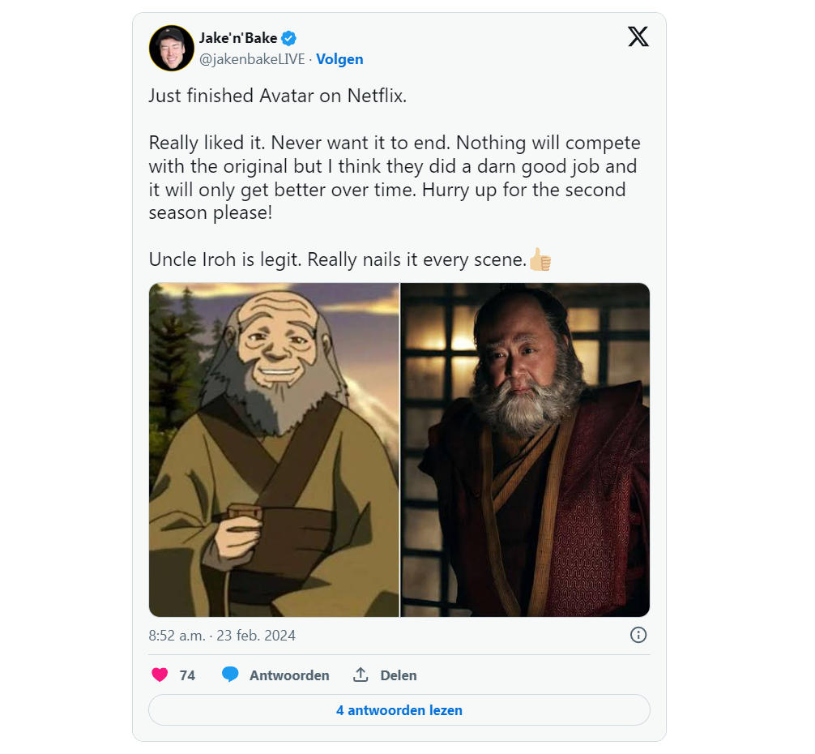
Task: Click the like count showing 74
Action: pos(187,675)
